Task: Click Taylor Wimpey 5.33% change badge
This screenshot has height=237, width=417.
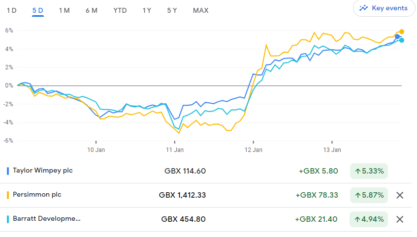Action: click(369, 171)
